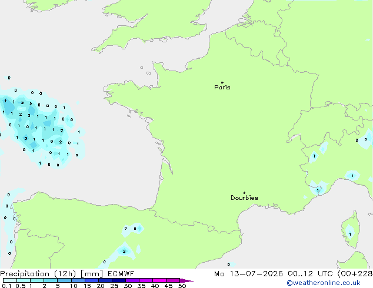Click the 40 mm magenta legend swatch
The image size is (373, 288).
tap(159, 280)
